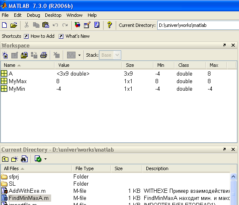239x205 pixels.
Task: Expand directory reports dropdown arrow
Action: 45,159
